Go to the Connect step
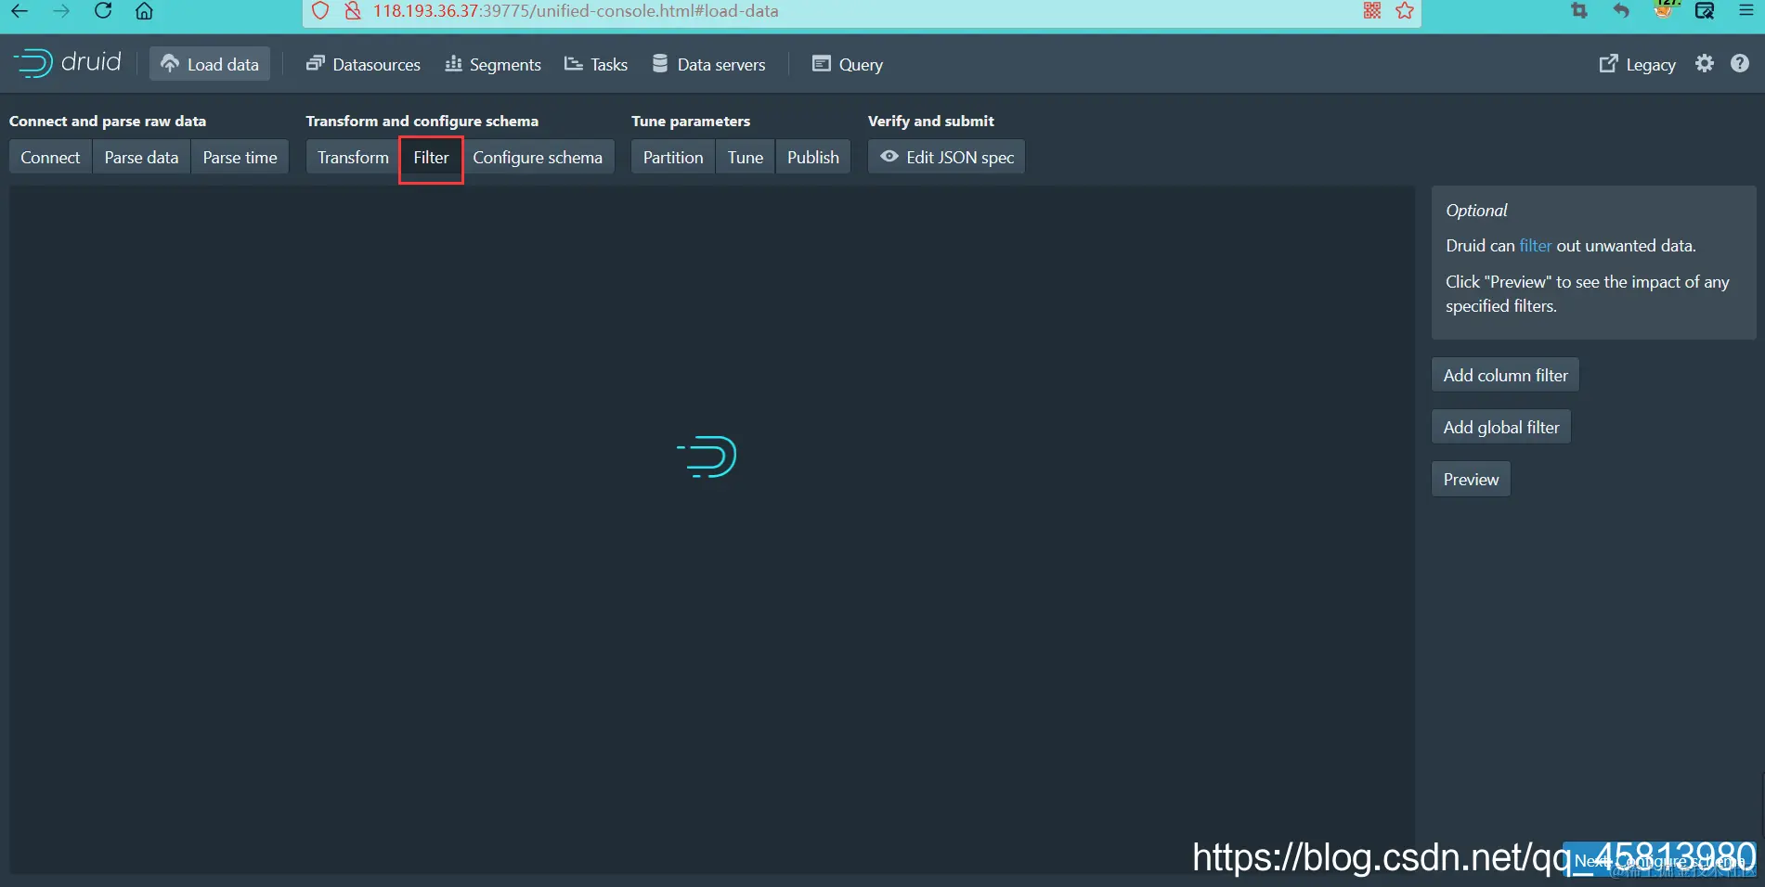Image resolution: width=1765 pixels, height=887 pixels. click(x=50, y=157)
